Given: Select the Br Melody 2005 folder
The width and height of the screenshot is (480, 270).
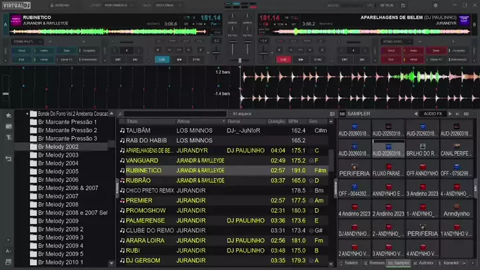Looking at the screenshot, I should pyautogui.click(x=58, y=171).
